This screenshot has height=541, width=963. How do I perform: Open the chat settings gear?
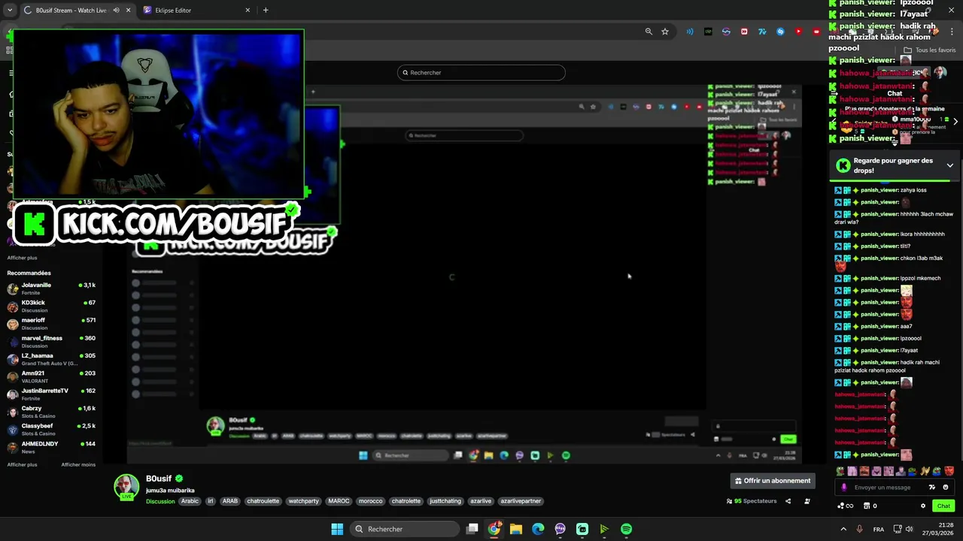[923, 506]
